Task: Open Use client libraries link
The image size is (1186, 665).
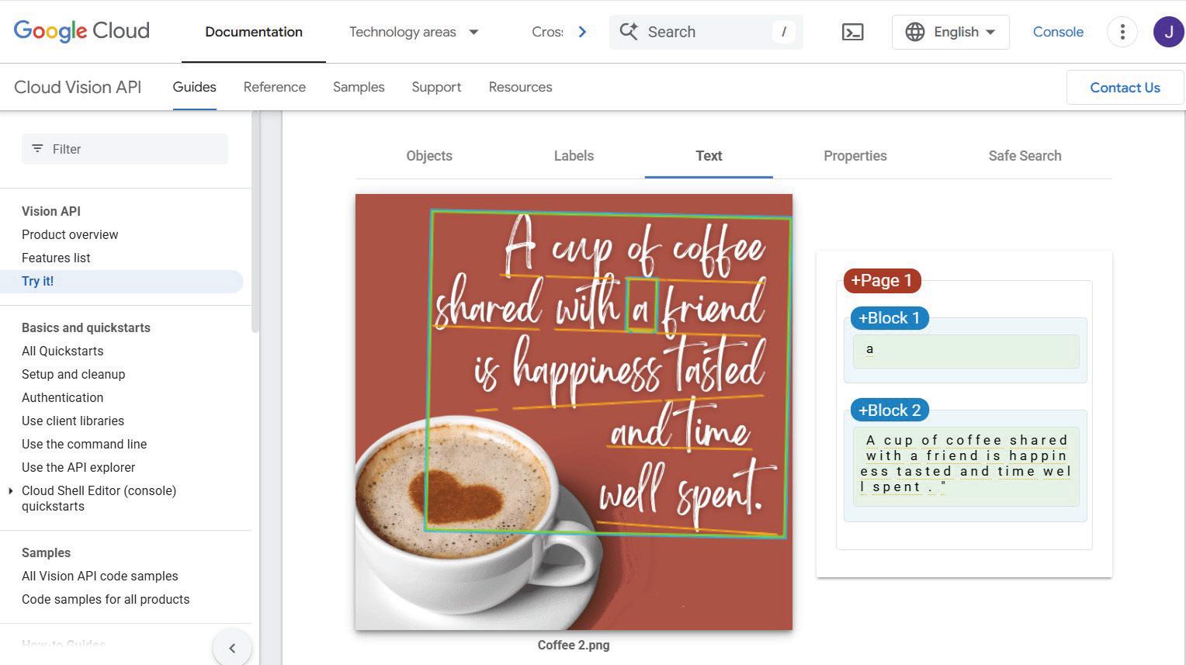Action: (73, 421)
